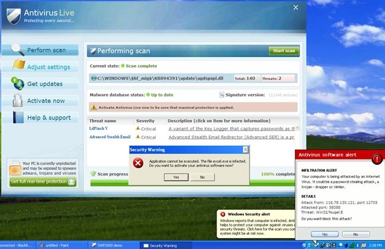Click the red exclamation alert icon

[377, 159]
